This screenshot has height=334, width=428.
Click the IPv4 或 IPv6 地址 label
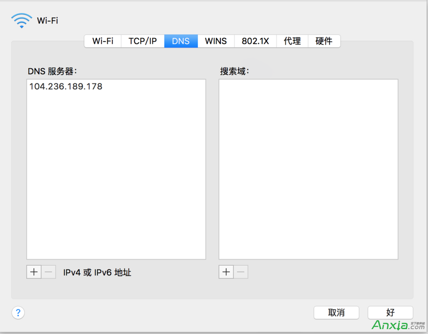click(x=97, y=273)
